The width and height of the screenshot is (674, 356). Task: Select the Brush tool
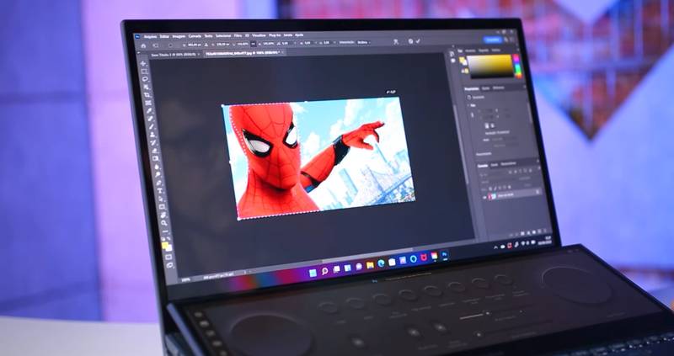click(x=152, y=126)
